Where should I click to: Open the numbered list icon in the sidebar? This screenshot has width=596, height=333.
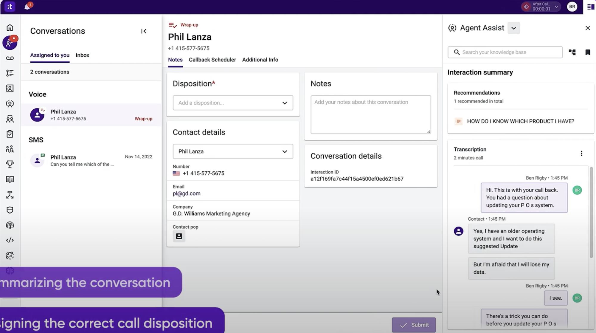coord(10,73)
